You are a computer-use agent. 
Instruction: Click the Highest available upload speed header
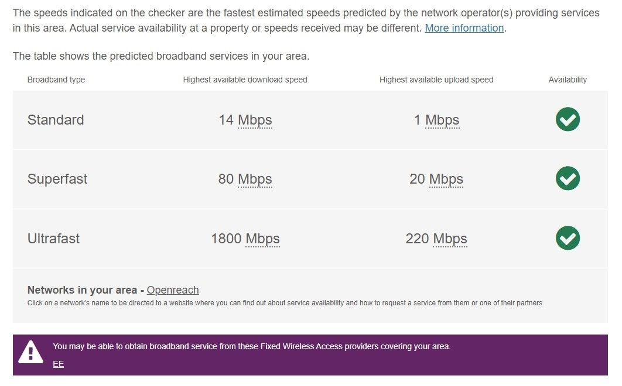point(436,80)
